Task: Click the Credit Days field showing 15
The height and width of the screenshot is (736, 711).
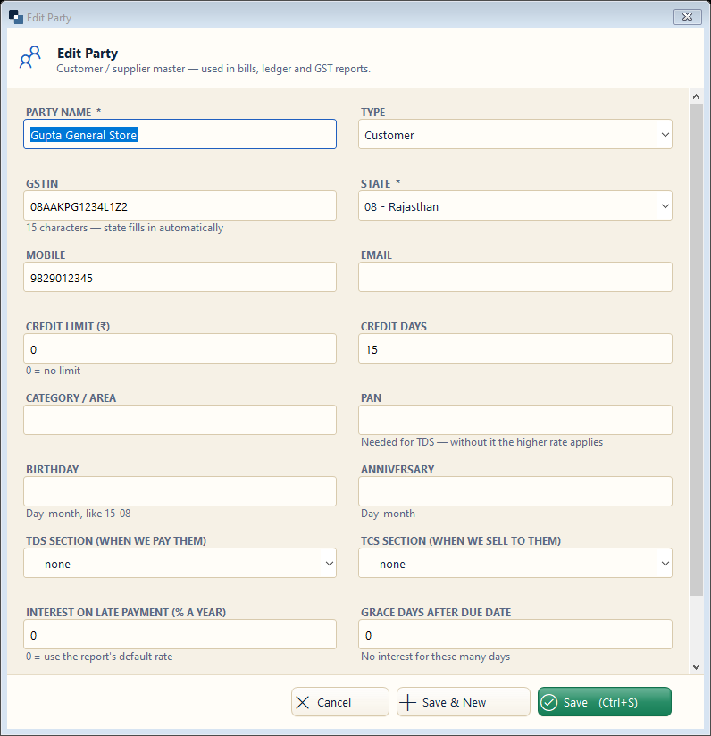Action: tap(514, 348)
